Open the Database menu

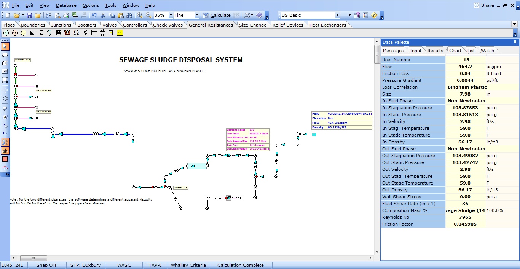point(66,5)
